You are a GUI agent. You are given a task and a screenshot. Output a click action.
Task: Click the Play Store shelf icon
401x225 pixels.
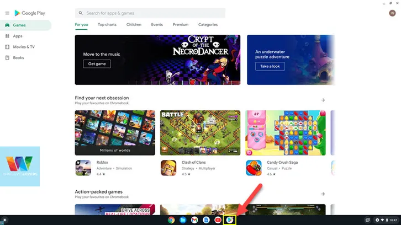click(230, 220)
